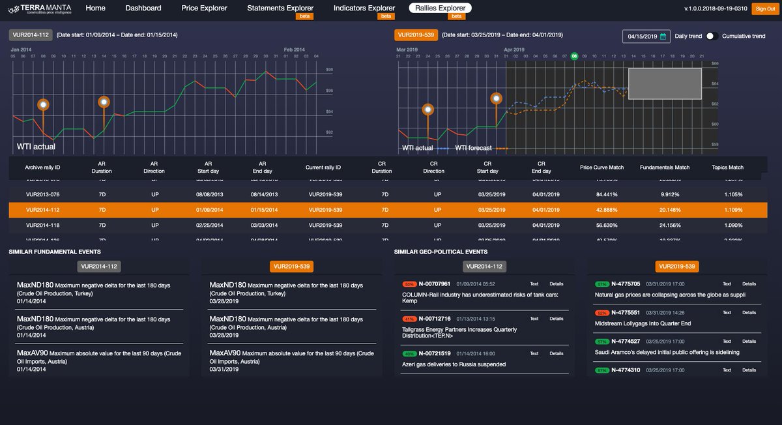Open the 04/15/2019 date selector
Image resolution: width=782 pixels, height=425 pixels.
click(643, 36)
